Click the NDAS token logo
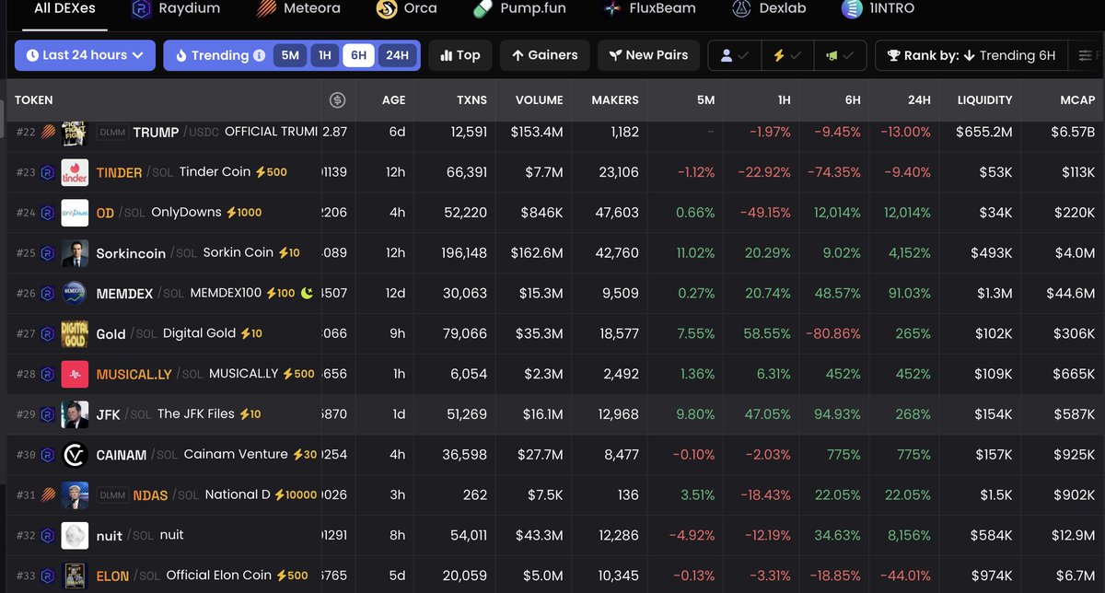 point(75,494)
